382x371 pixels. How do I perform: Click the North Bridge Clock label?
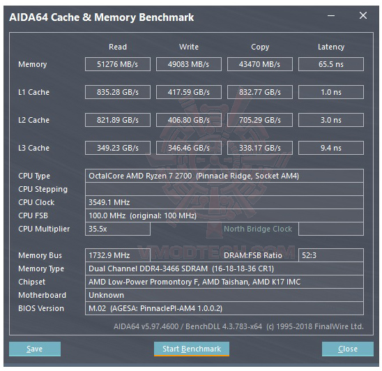click(258, 229)
